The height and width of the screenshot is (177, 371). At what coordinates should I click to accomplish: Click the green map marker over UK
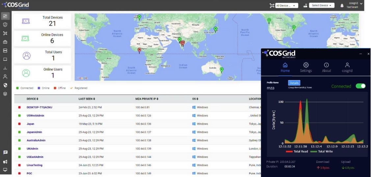click(x=139, y=17)
